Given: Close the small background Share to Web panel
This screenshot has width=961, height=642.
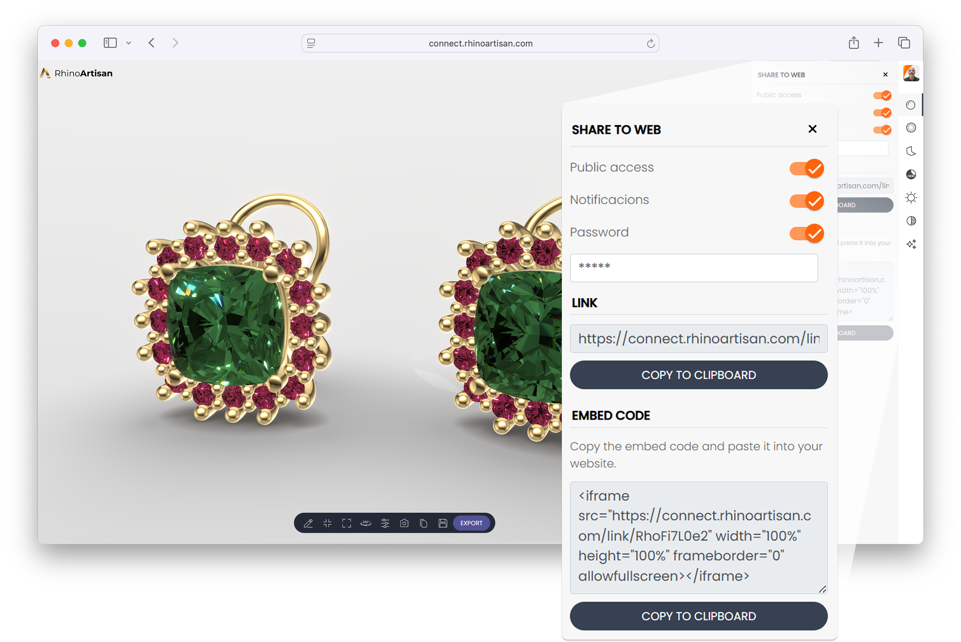Looking at the screenshot, I should click(885, 75).
